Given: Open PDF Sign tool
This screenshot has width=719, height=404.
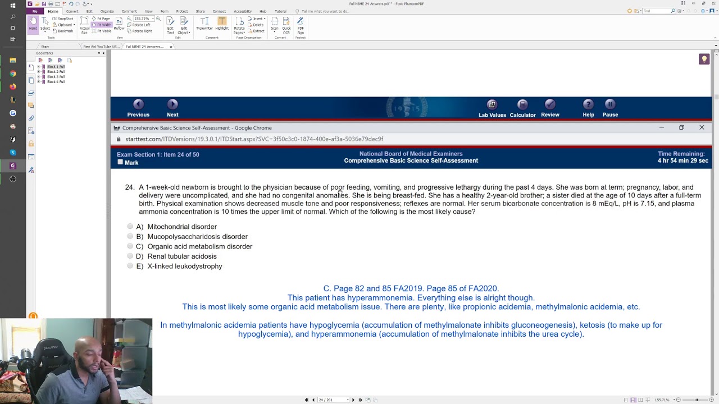Looking at the screenshot, I should tap(301, 25).
